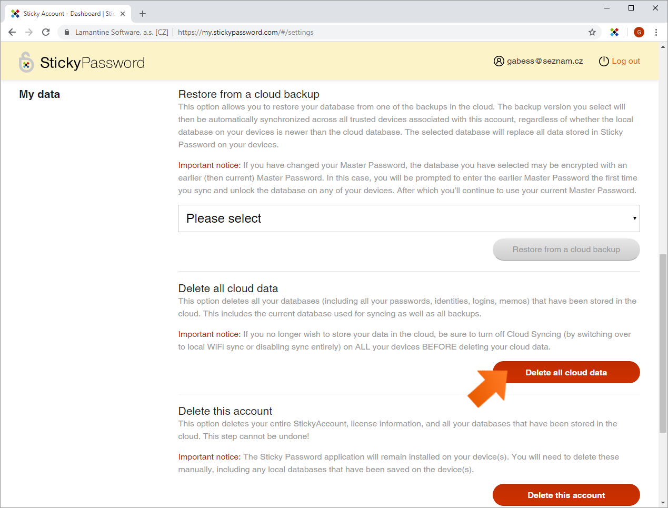
Task: Click the Delete this account button
Action: [x=566, y=495]
